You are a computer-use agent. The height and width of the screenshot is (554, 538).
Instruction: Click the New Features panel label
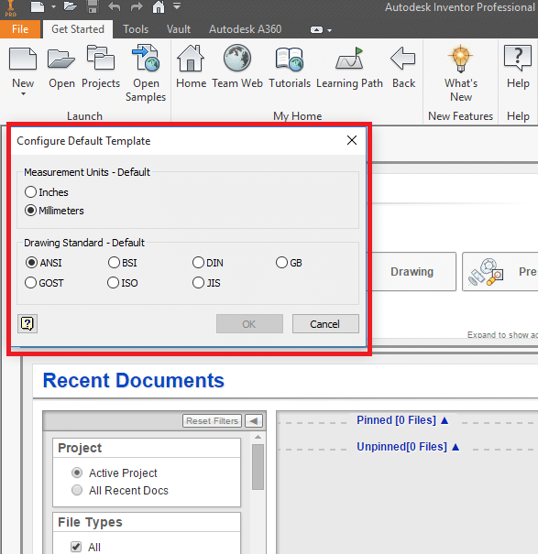[460, 116]
